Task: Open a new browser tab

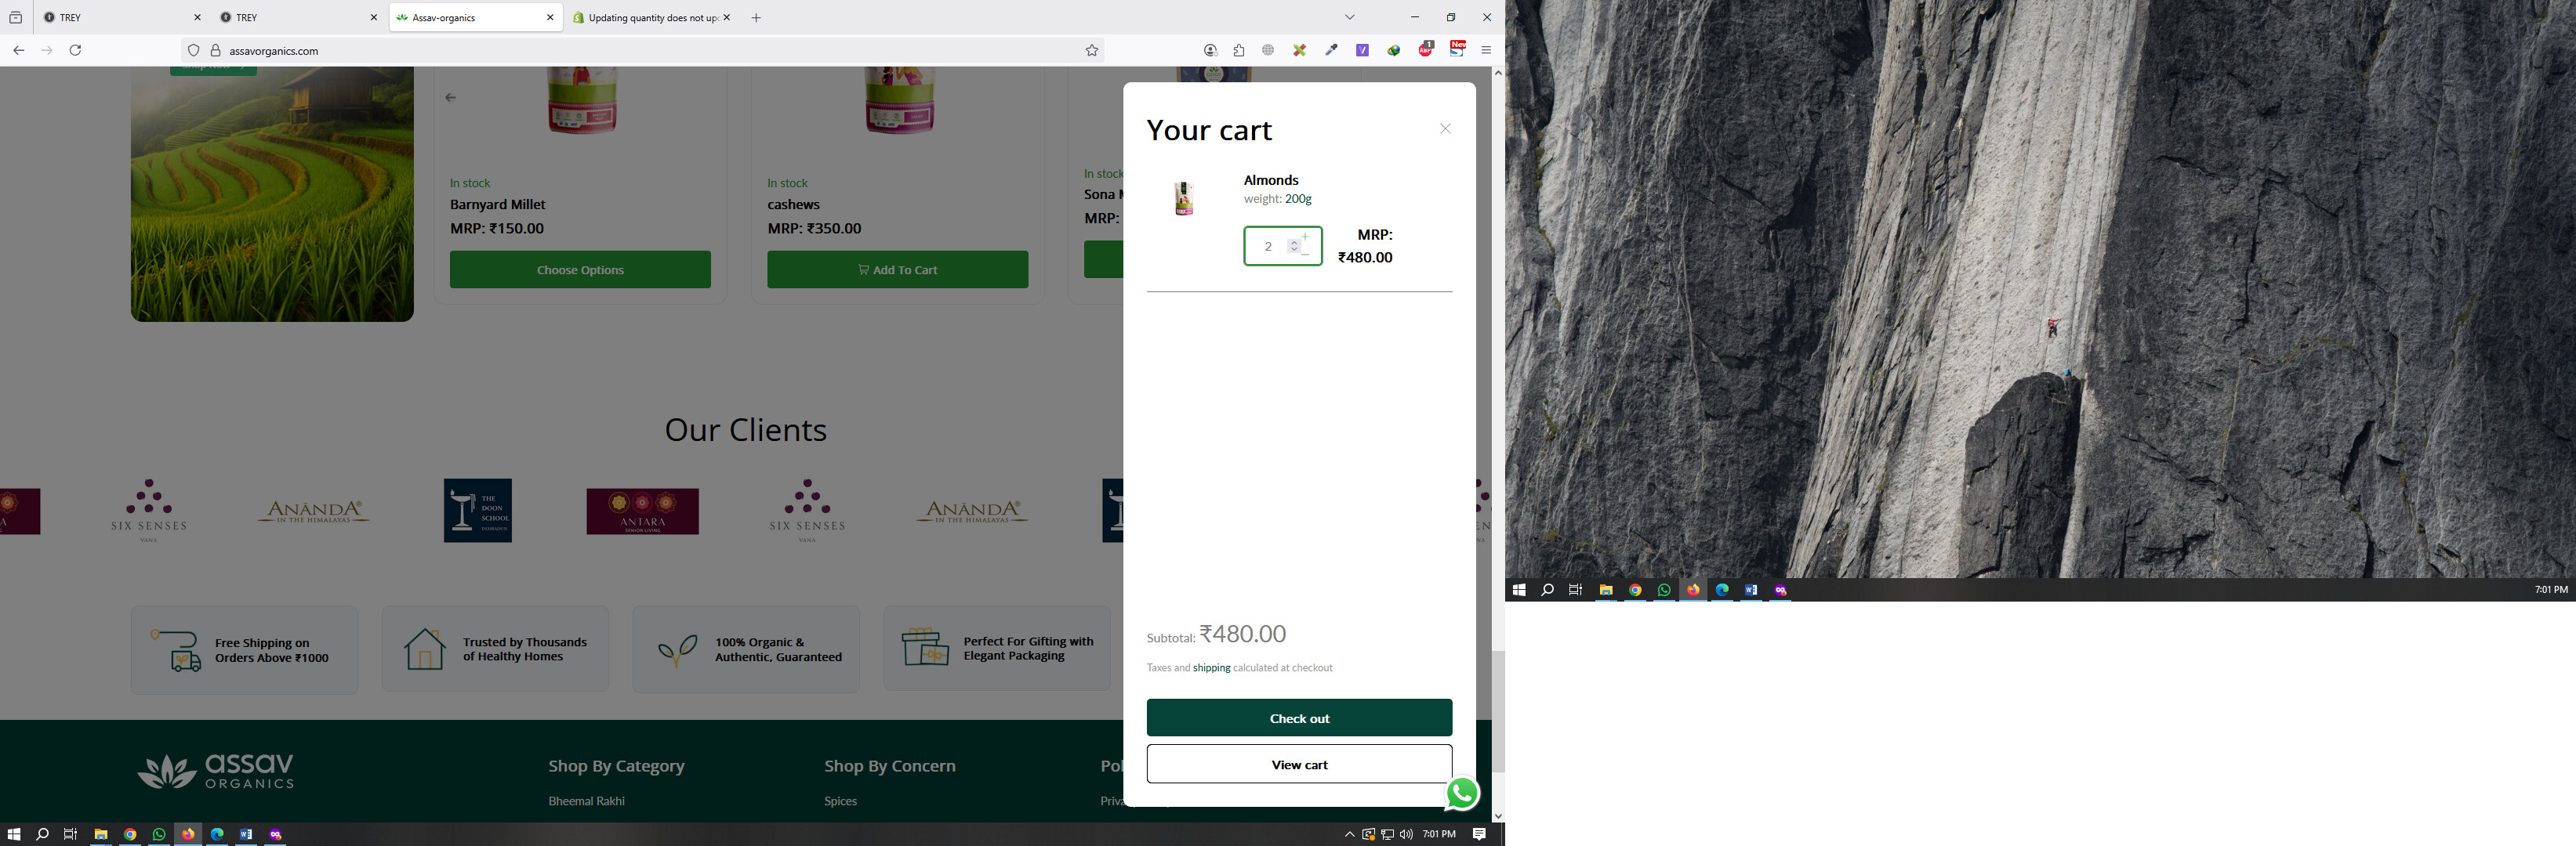Action: pos(756,18)
